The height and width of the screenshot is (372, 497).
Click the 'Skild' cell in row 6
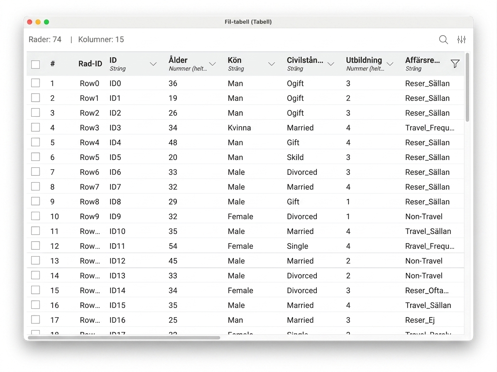click(x=295, y=157)
